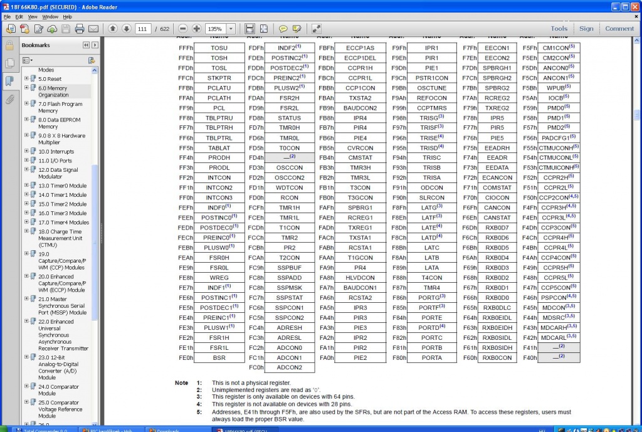
Task: Click the zoom percentage field showing 135%
Action: (x=216, y=29)
